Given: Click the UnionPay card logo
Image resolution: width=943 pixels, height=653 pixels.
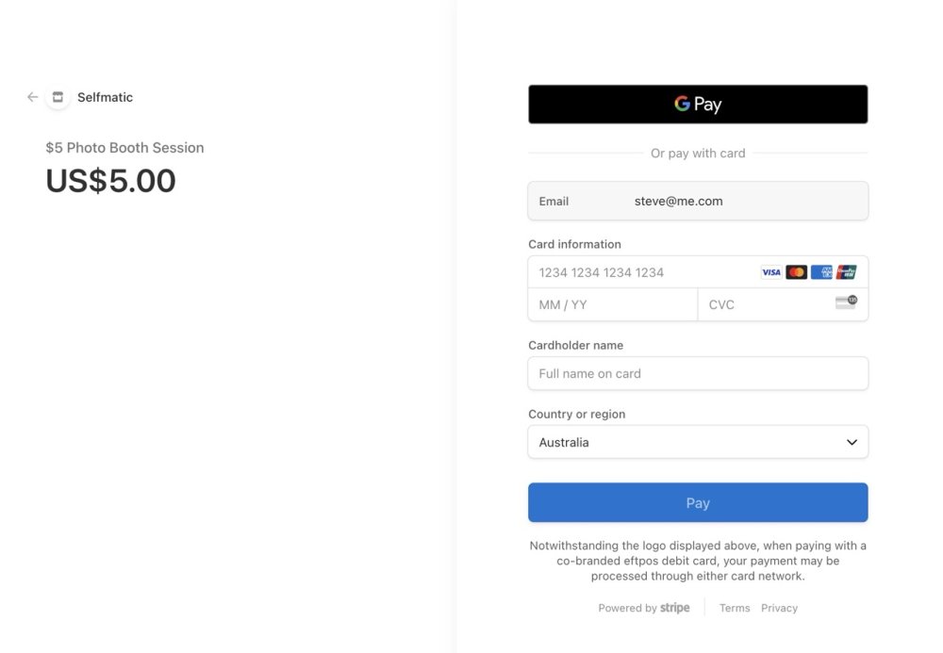Looking at the screenshot, I should pyautogui.click(x=846, y=272).
